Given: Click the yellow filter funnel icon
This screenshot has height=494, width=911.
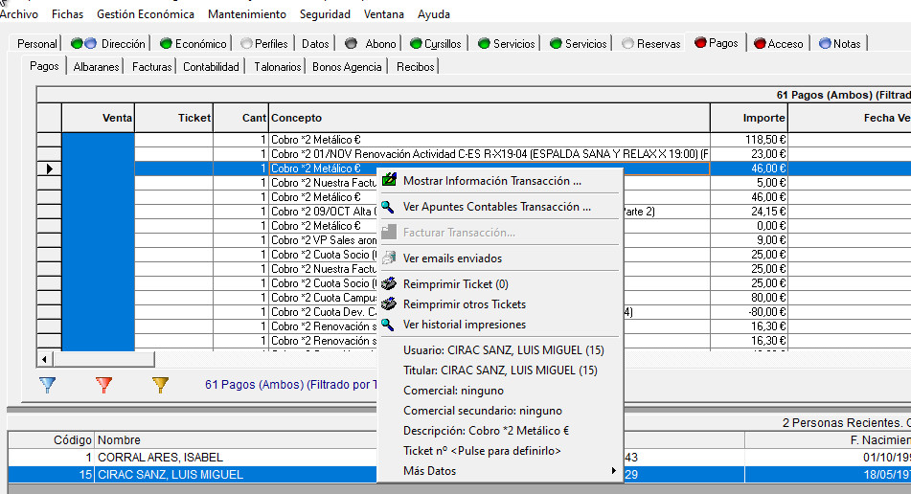Looking at the screenshot, I should point(160,385).
